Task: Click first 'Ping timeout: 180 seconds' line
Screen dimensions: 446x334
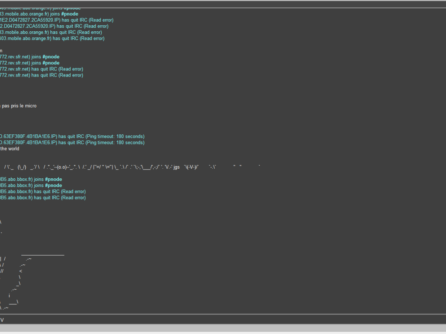Action: [x=72, y=137]
